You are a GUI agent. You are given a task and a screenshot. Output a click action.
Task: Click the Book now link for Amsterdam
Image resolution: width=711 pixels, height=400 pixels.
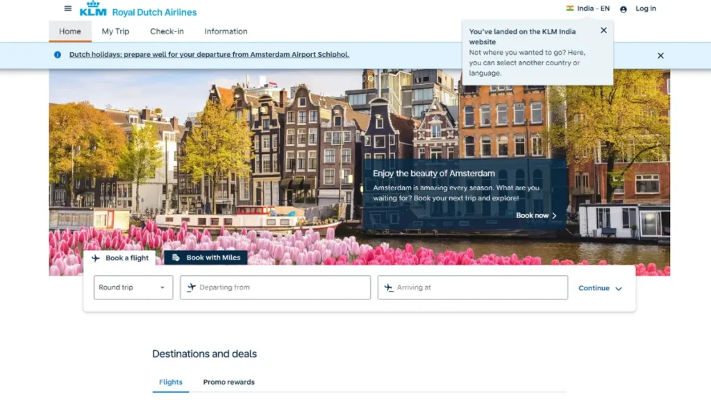[x=532, y=215]
